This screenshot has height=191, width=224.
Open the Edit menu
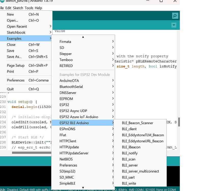pos(8,8)
